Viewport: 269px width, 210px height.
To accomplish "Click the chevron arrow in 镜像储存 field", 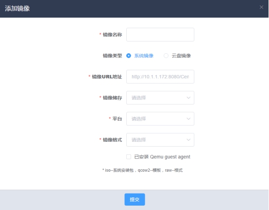I will click(188, 98).
